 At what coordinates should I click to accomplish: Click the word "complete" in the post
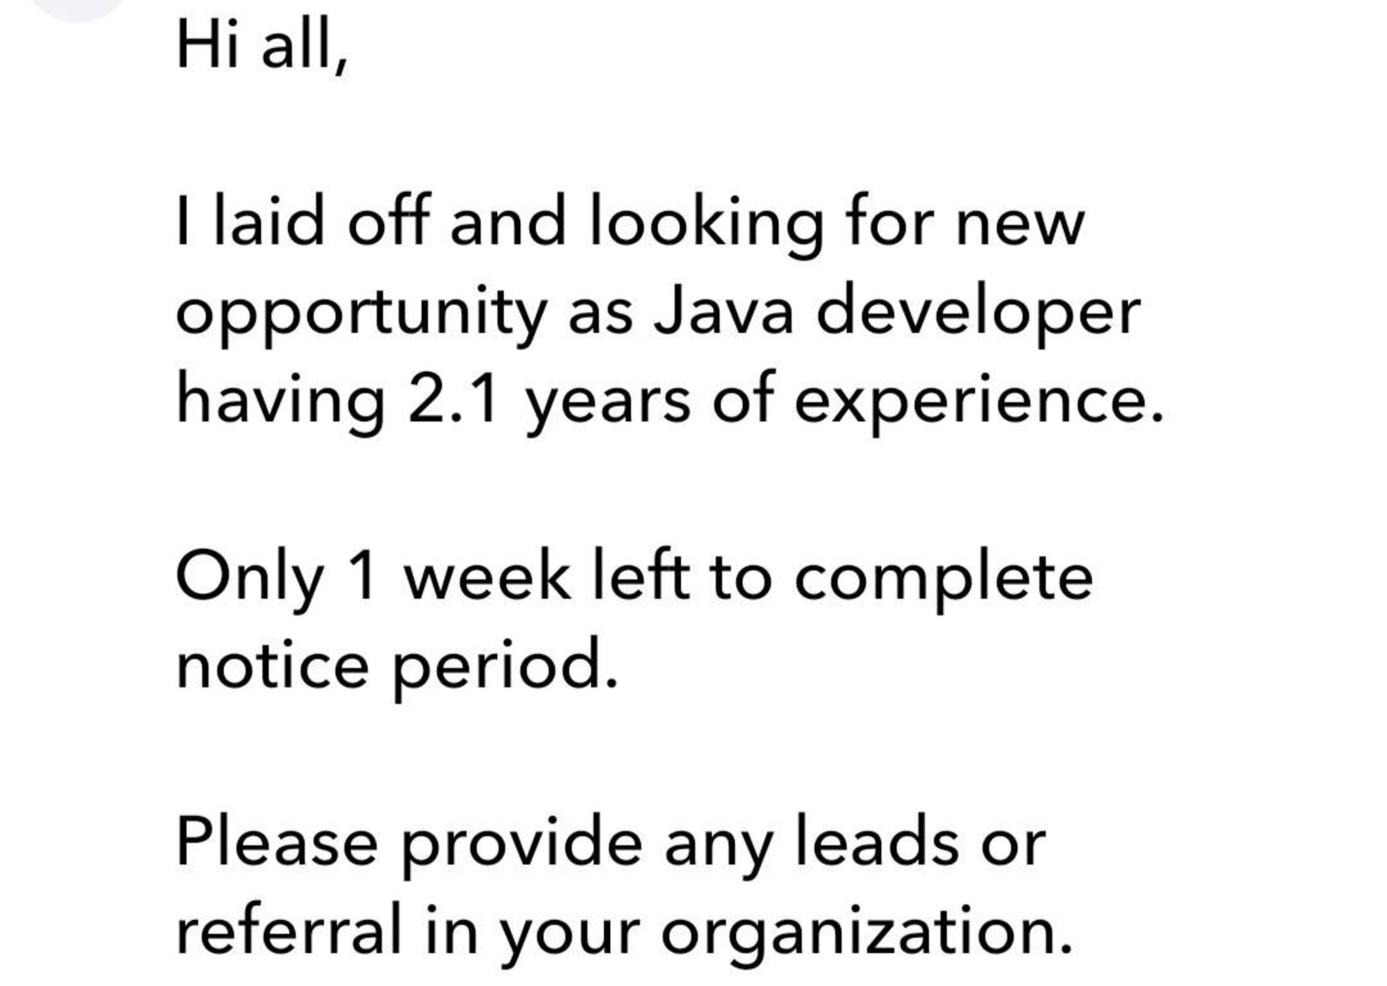[943, 580]
